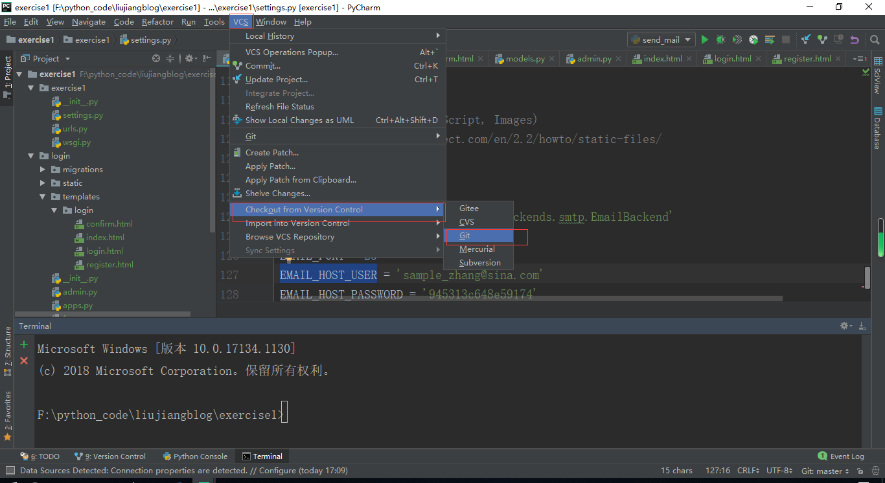Click Update Project... in VCS menu
Viewport: 885px width, 483px height.
(338, 80)
